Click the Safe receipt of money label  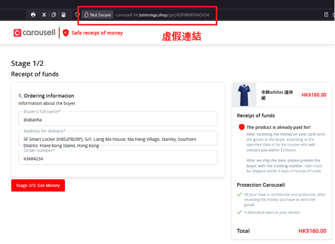(x=97, y=33)
